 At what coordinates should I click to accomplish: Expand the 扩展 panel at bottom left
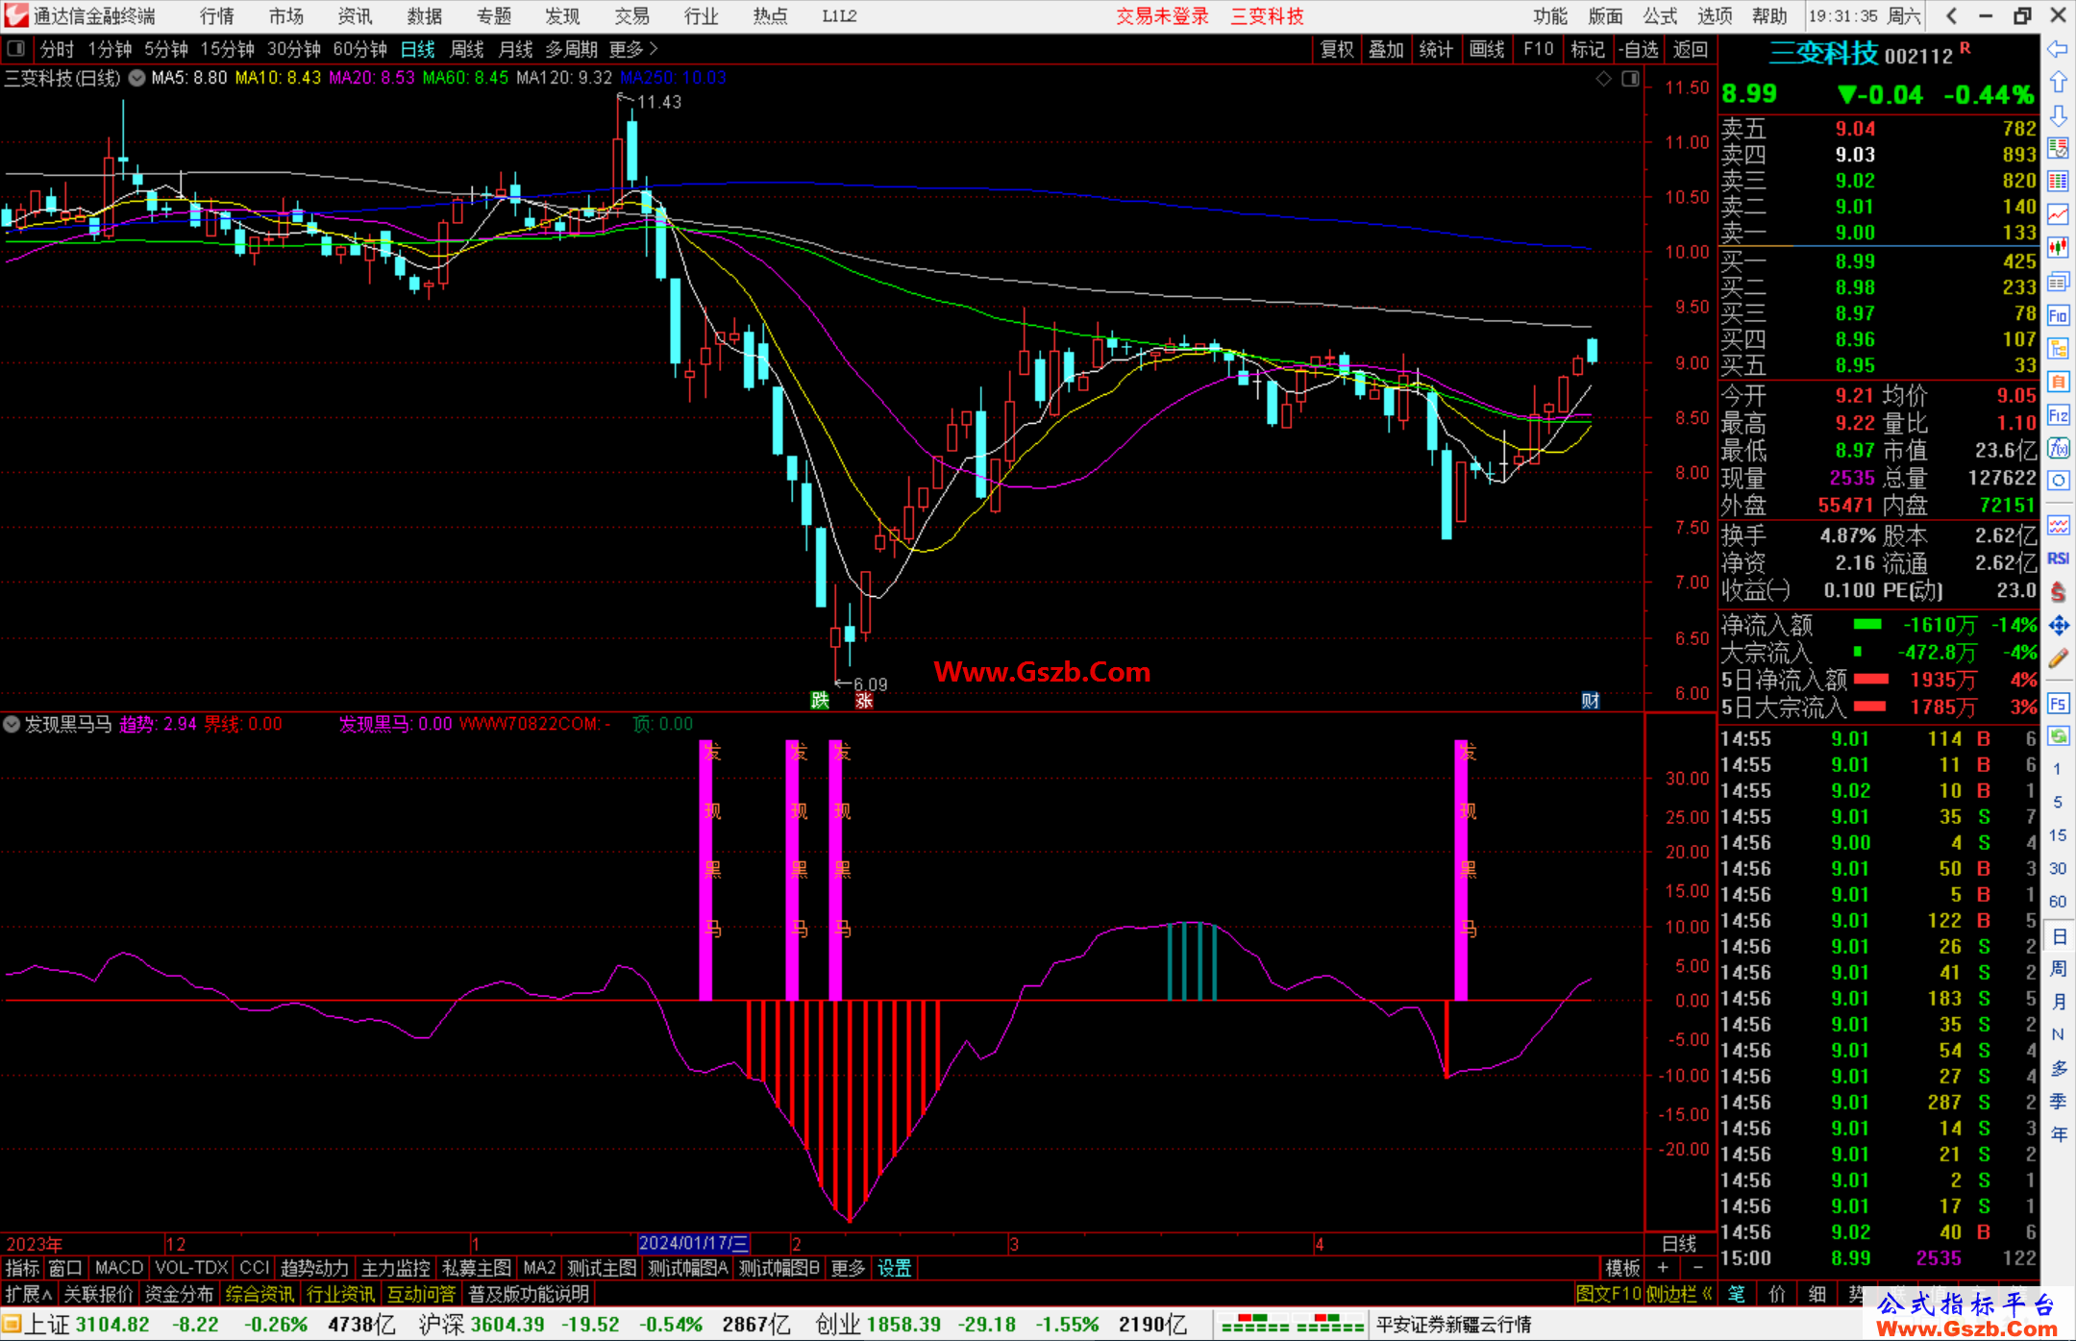click(29, 1294)
